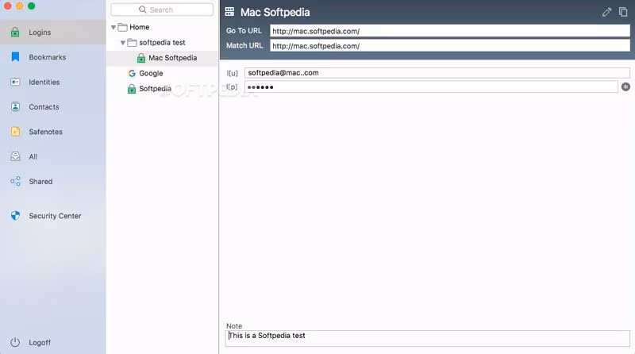Click the Shared nodes icon

click(x=15, y=181)
